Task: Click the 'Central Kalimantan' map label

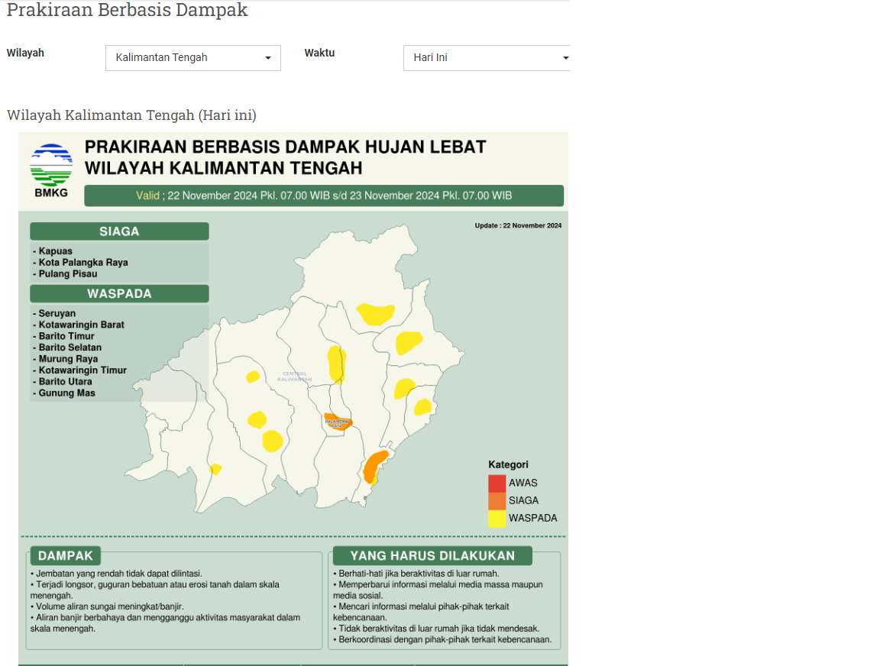Action: click(295, 377)
